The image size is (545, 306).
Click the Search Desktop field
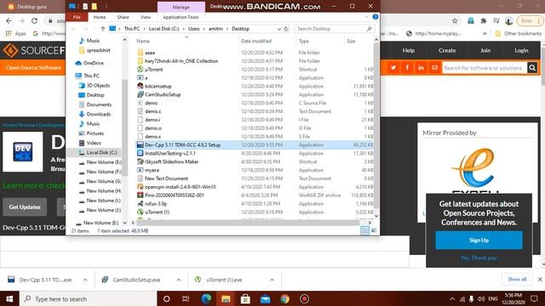tap(335, 29)
